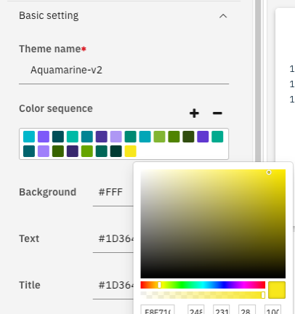
Task: Click the alpha transparency slider bar
Action: pyautogui.click(x=203, y=295)
